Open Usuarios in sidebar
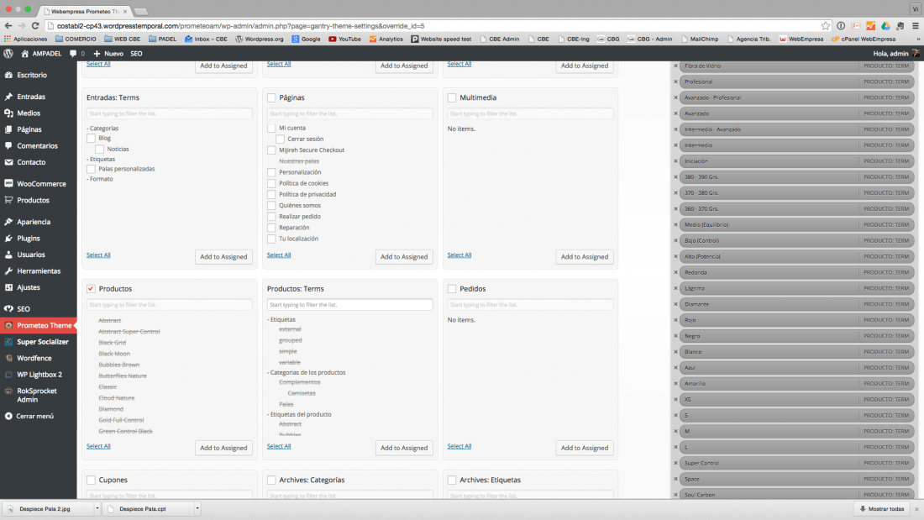The image size is (924, 520). (x=30, y=255)
